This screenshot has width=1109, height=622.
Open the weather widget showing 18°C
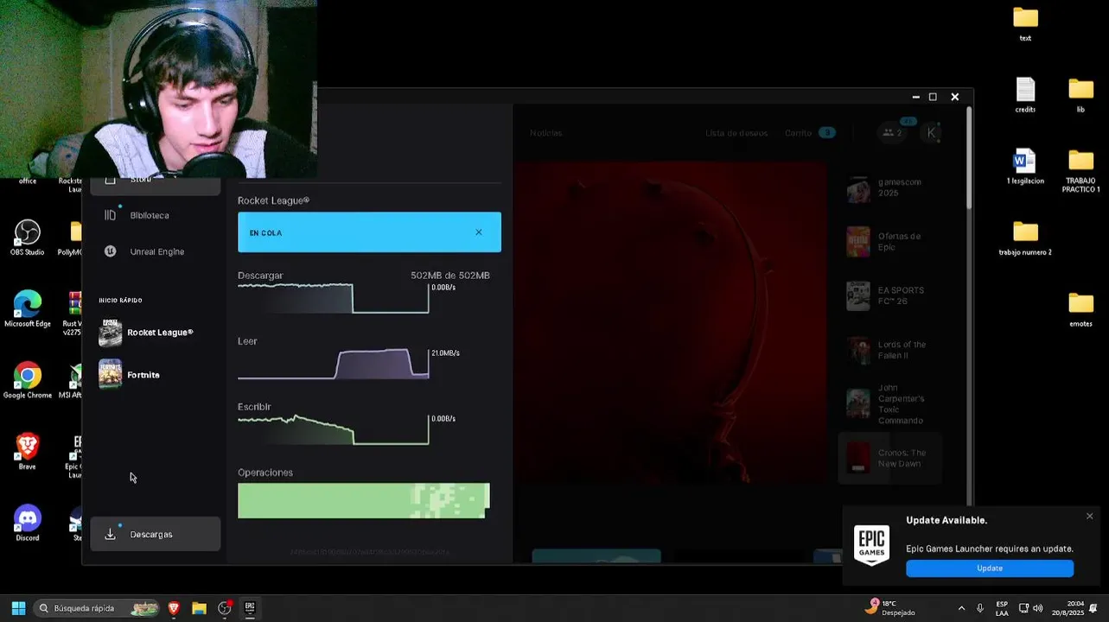tap(889, 608)
